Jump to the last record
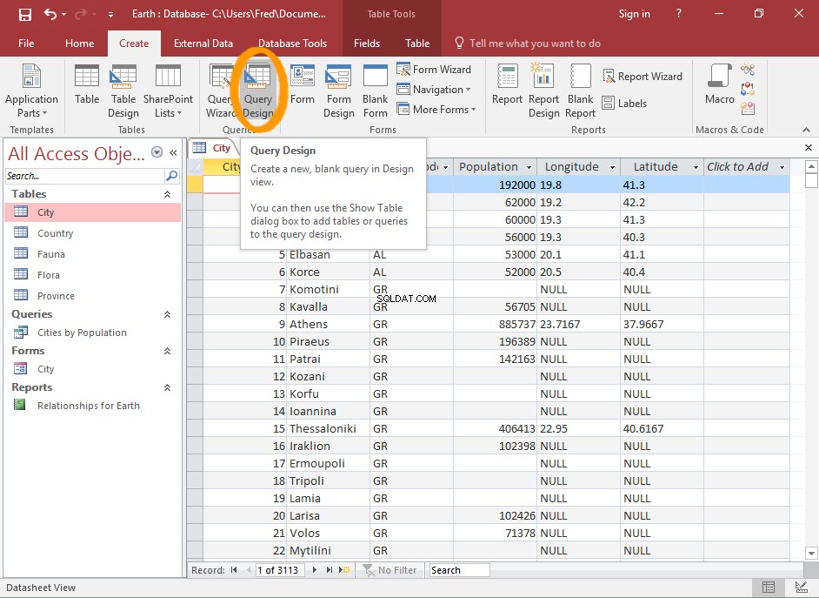Viewport: 819px width, 598px height. coord(329,570)
